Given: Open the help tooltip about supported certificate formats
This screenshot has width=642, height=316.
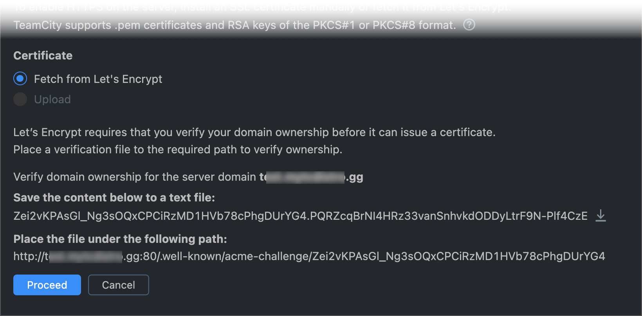Looking at the screenshot, I should point(469,25).
